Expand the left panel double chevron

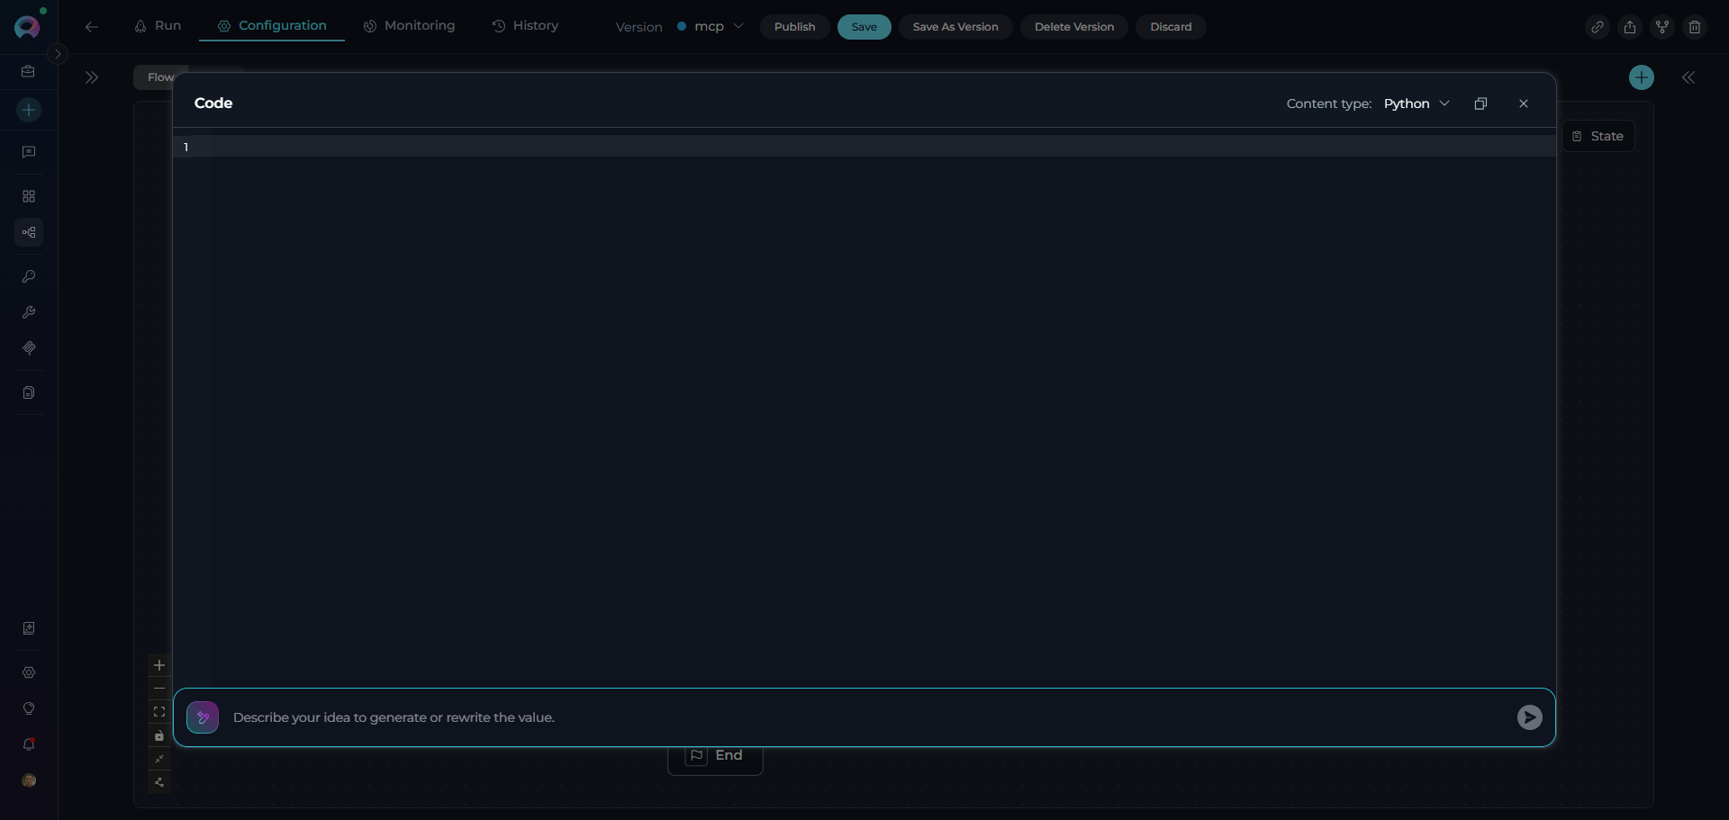(x=92, y=77)
